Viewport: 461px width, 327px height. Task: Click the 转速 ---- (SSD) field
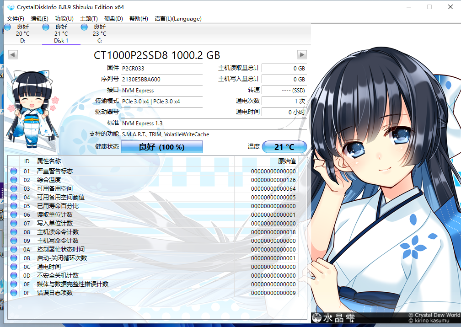tap(284, 90)
